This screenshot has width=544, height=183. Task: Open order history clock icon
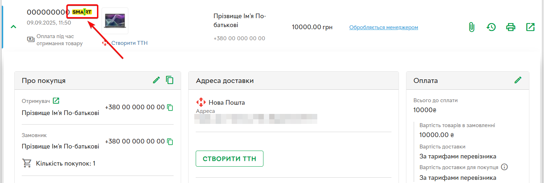click(x=491, y=27)
